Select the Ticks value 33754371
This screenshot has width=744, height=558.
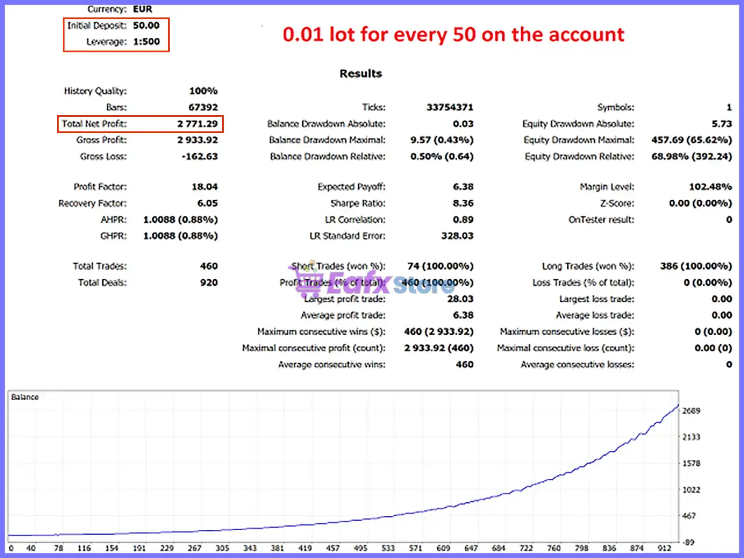tap(450, 108)
